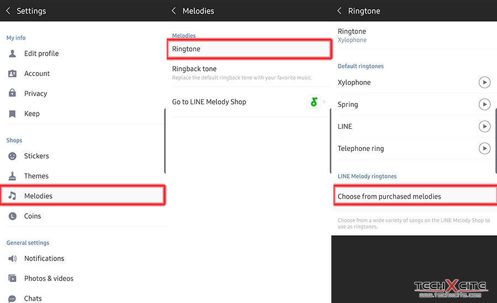Go back from the Settings screen

pos(8,11)
